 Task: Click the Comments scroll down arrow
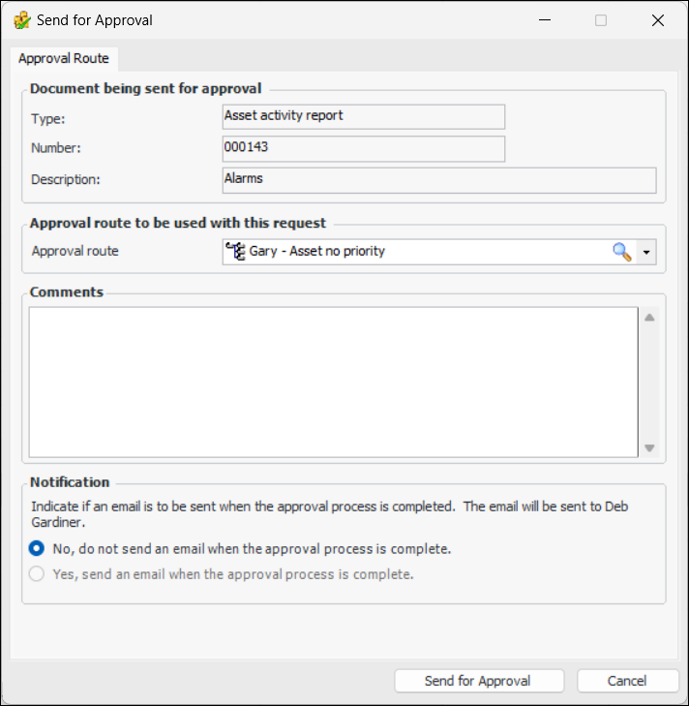(649, 447)
